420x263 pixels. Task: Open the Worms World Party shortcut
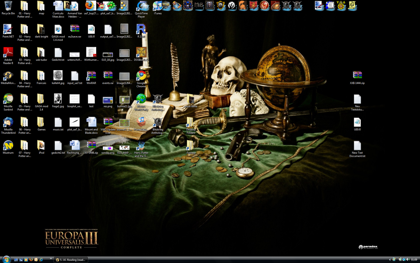pos(141,99)
